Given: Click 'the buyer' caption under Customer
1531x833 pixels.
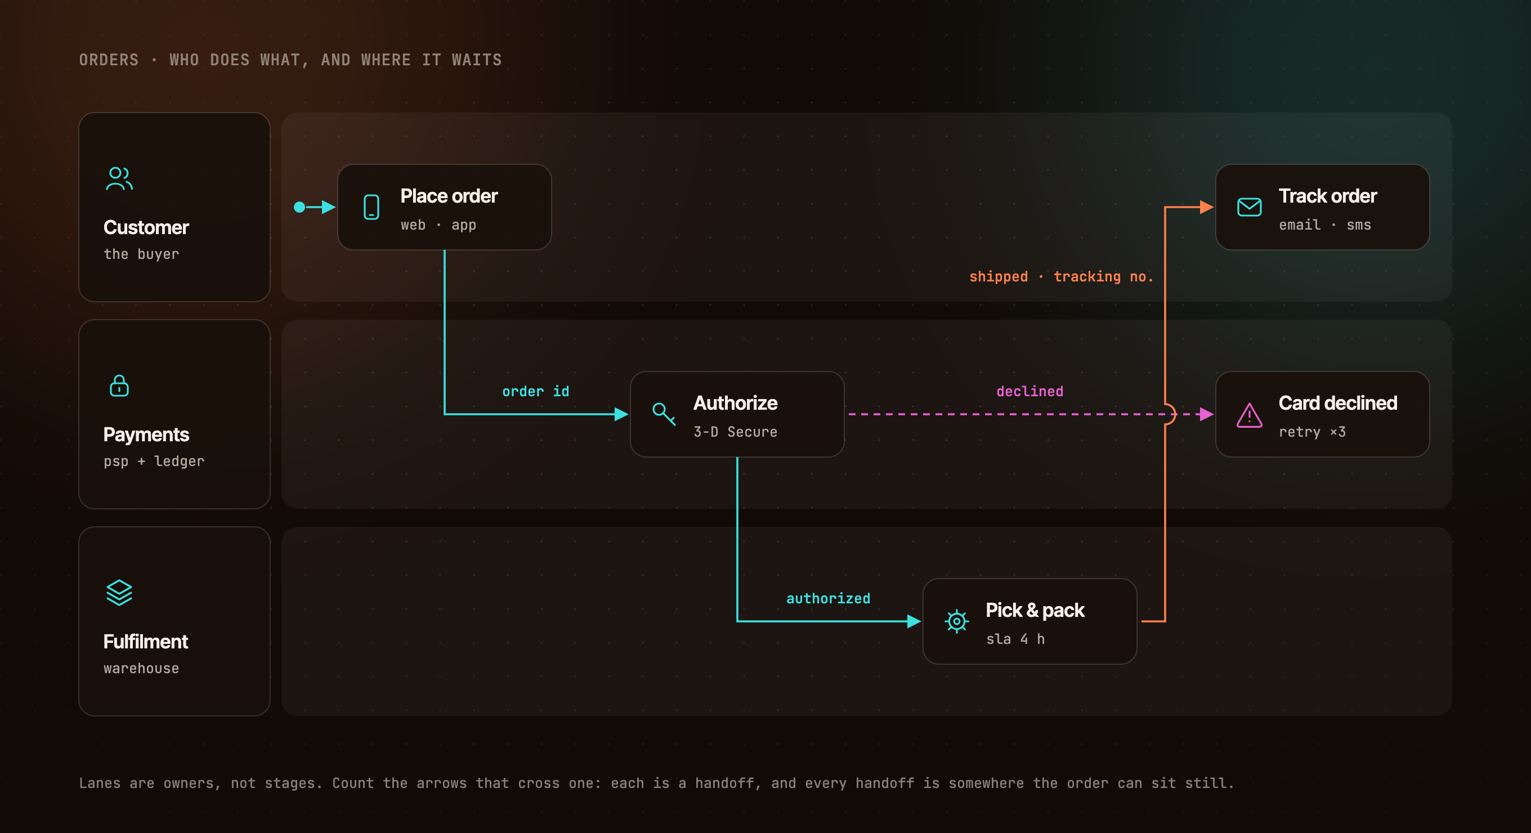Looking at the screenshot, I should (141, 254).
